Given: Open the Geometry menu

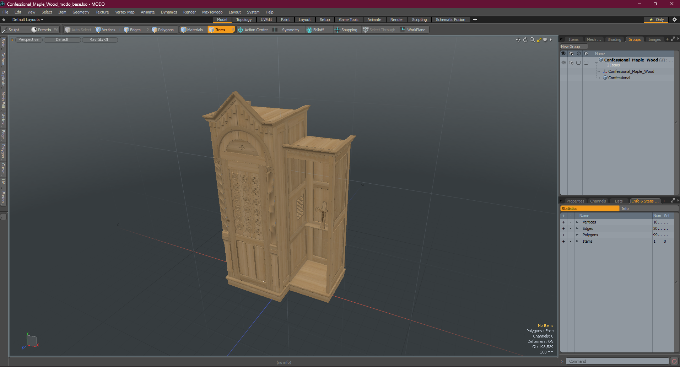Looking at the screenshot, I should 81,12.
